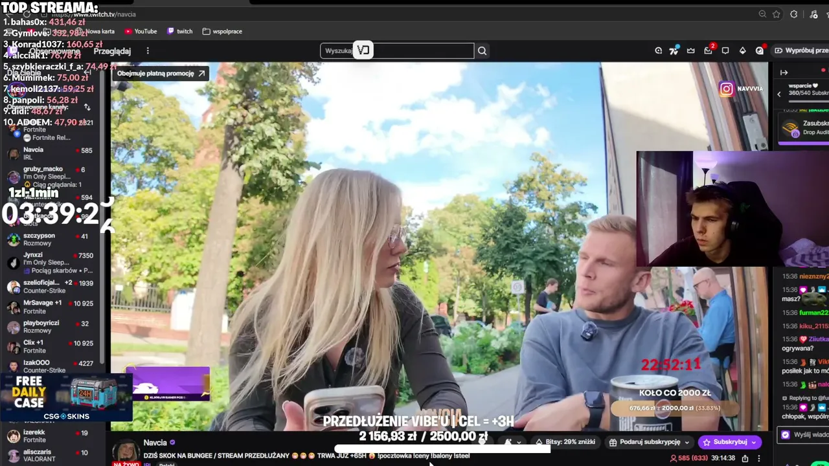Click the Navcia channel avatar below video

click(x=126, y=452)
